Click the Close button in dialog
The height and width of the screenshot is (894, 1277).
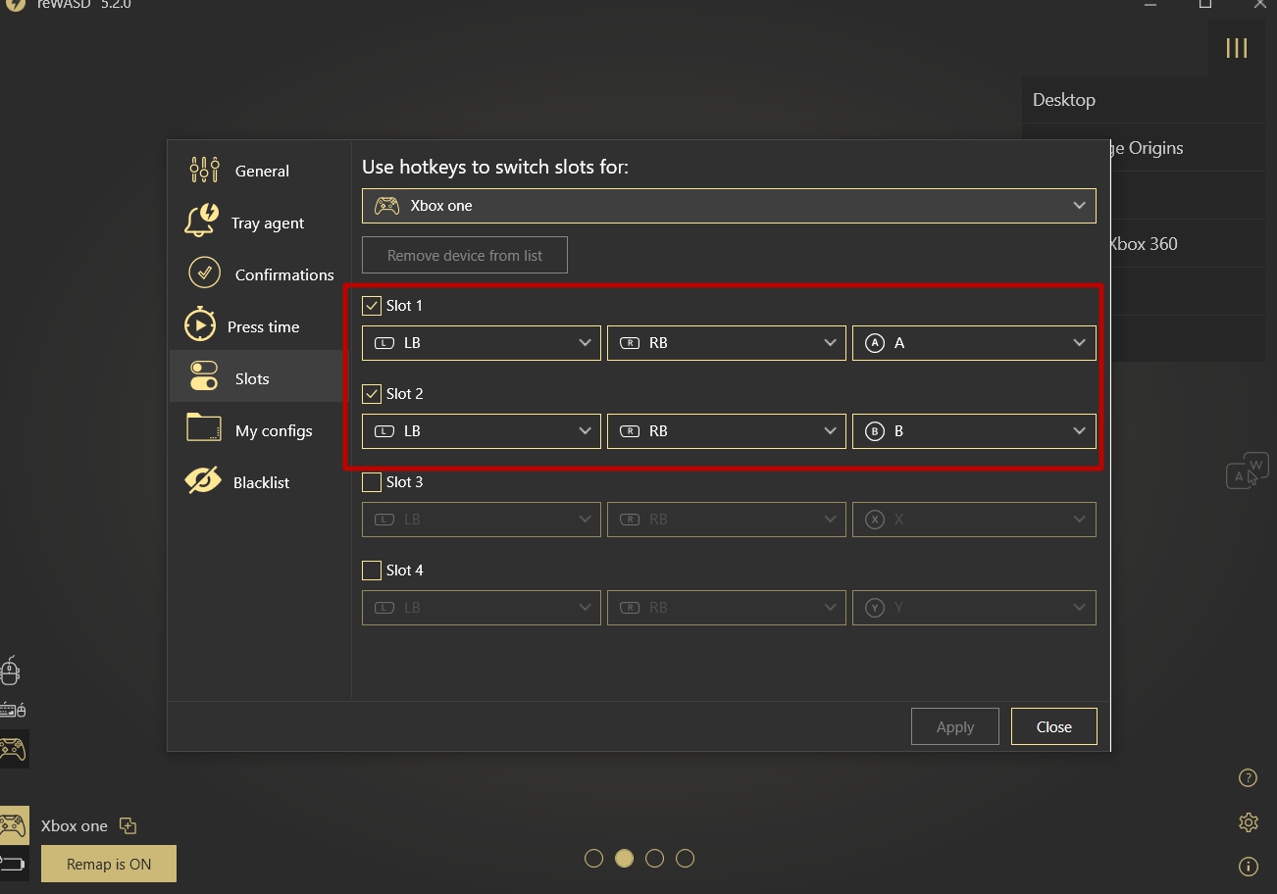click(x=1053, y=726)
